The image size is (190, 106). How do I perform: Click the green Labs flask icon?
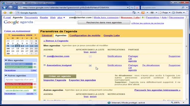point(143,18)
